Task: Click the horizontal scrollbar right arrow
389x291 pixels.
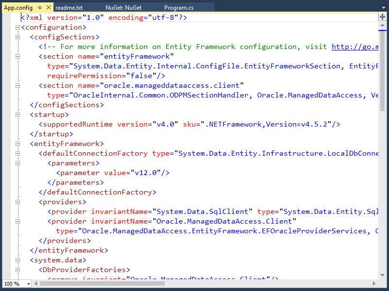Action: [x=374, y=284]
